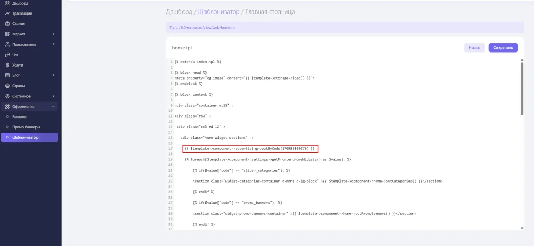Click the Страны globe icon
Viewport: 534px width, 246px height.
point(7,86)
